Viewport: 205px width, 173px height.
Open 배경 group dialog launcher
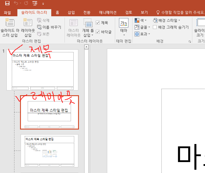pos(190,41)
